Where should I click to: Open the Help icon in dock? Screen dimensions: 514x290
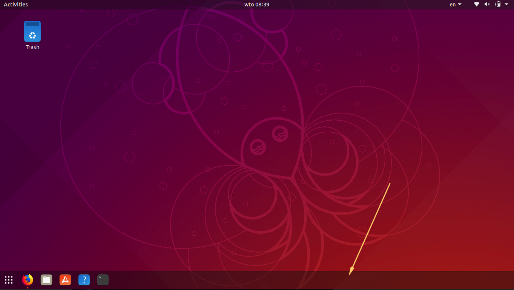pyautogui.click(x=84, y=280)
